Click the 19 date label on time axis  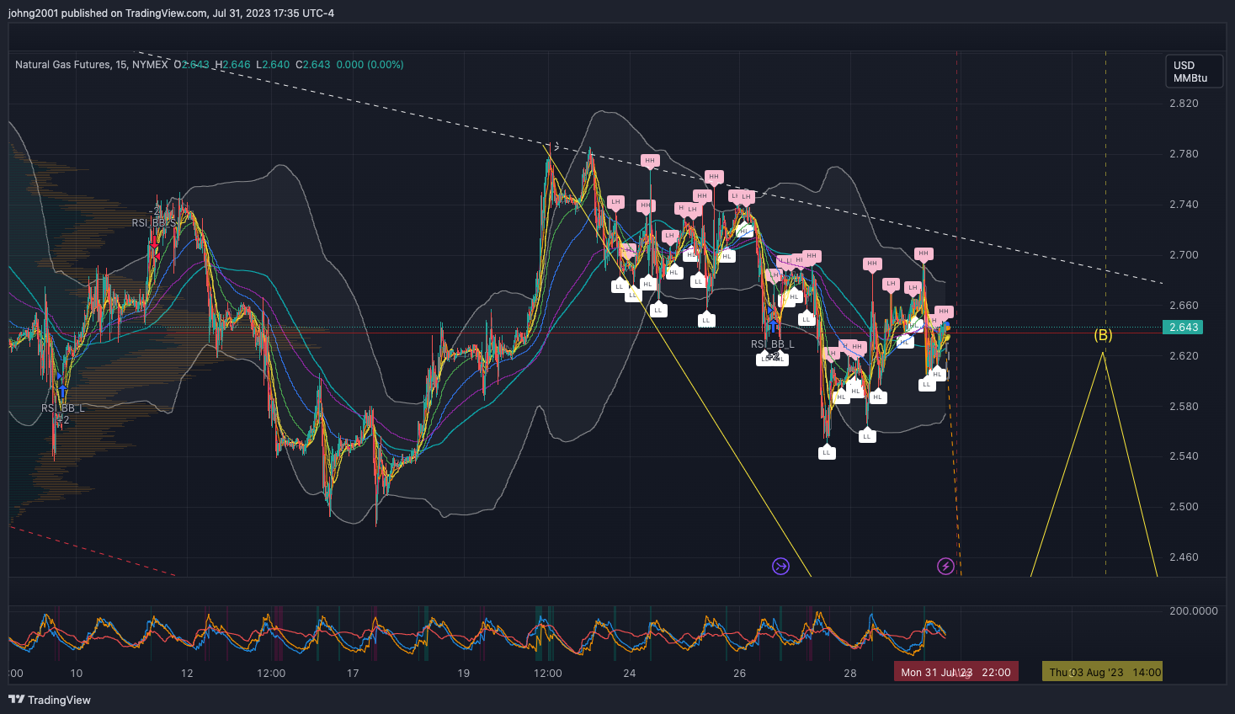pos(464,673)
